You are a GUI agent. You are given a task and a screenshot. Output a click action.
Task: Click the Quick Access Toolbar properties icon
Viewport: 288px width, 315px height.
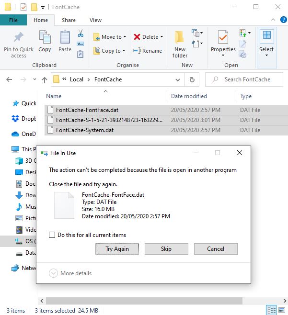click(x=23, y=7)
